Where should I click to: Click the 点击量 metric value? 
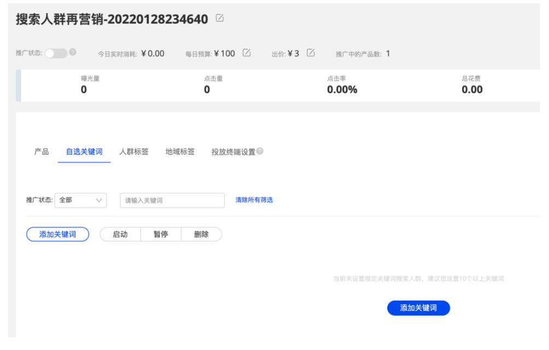click(x=207, y=90)
